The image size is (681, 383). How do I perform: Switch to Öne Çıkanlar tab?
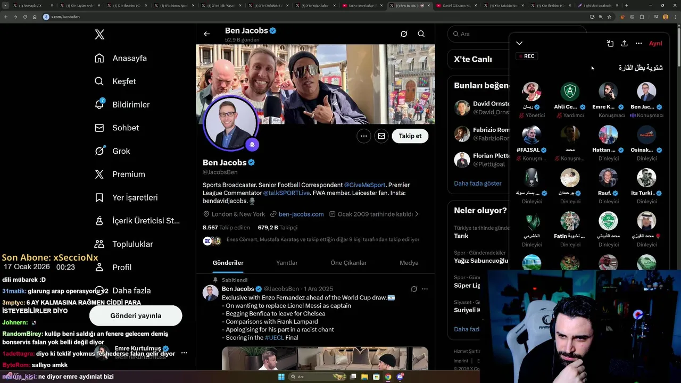click(x=348, y=263)
